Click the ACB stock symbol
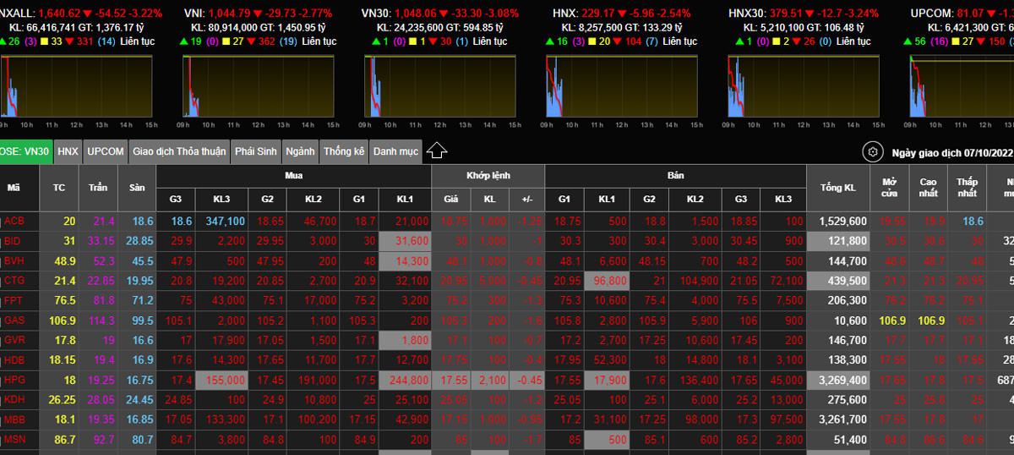This screenshot has height=455, width=1014. tap(14, 222)
